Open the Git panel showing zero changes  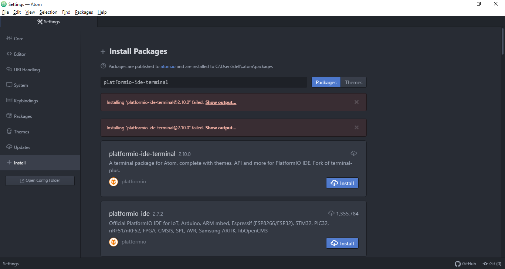pos(492,263)
